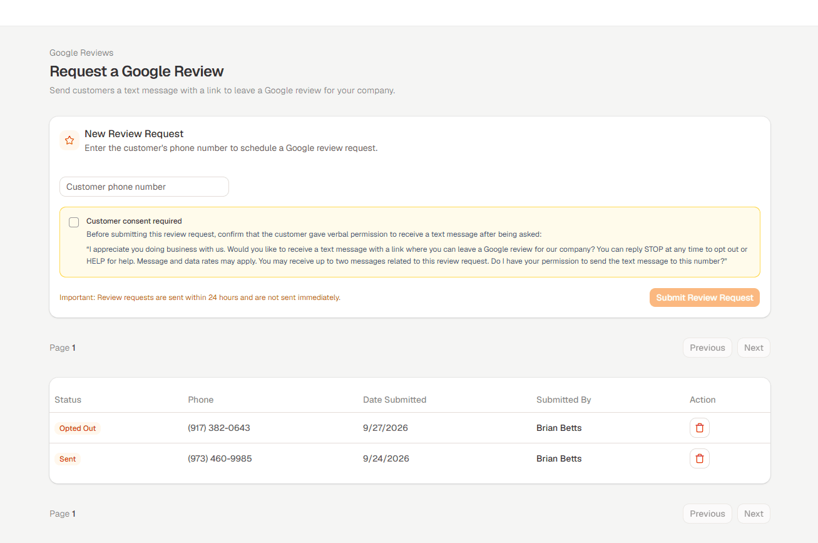Select the Opted Out status badge
The image size is (818, 543).
point(78,428)
